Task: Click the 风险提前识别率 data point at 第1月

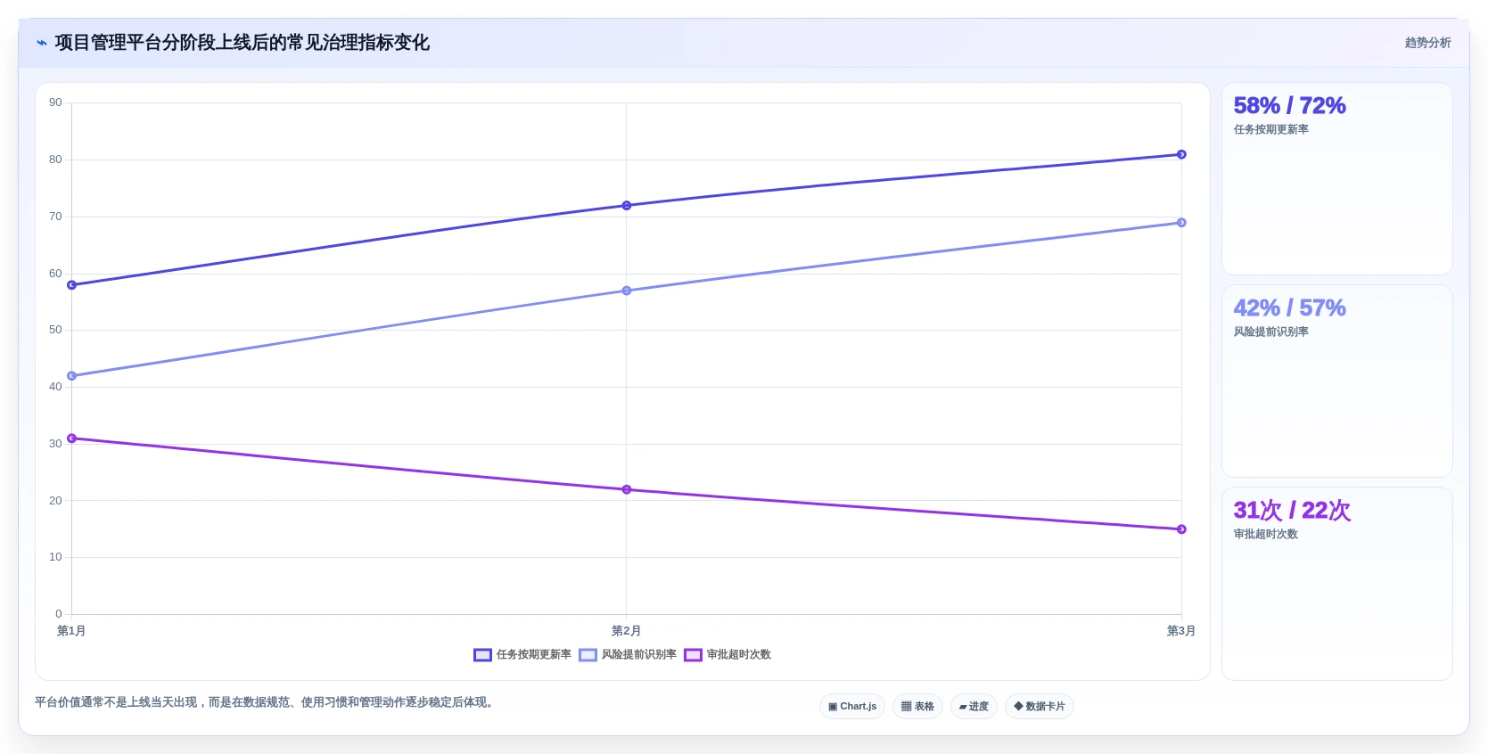Action: [72, 376]
